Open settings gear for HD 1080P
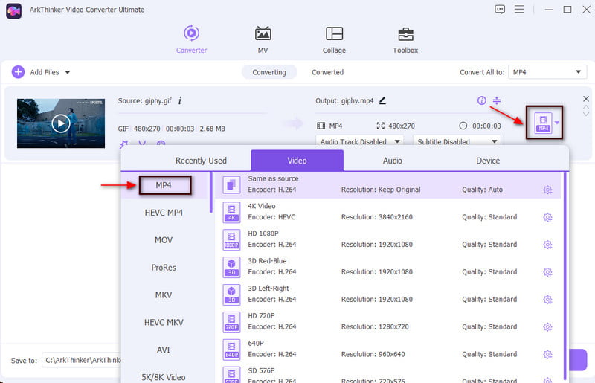 coord(547,245)
